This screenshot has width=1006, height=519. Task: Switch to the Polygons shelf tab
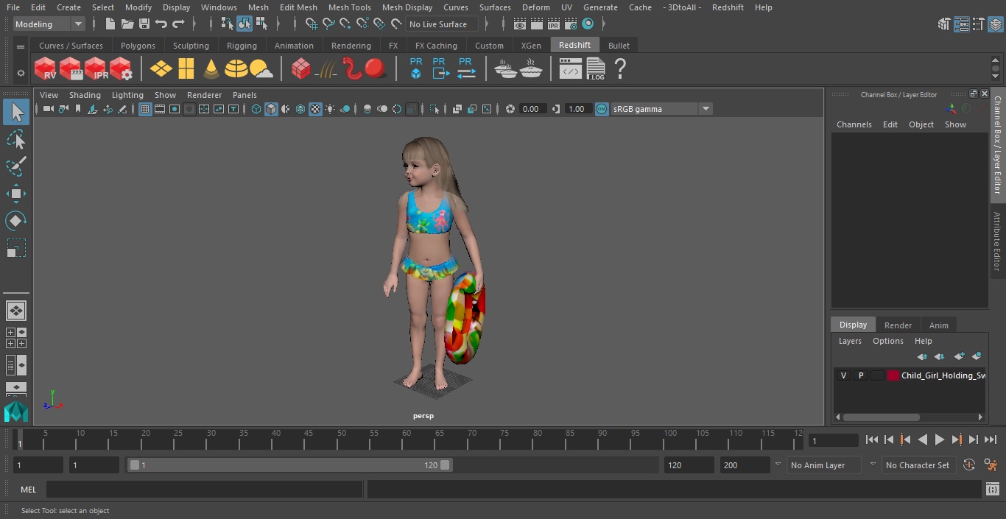pos(138,46)
